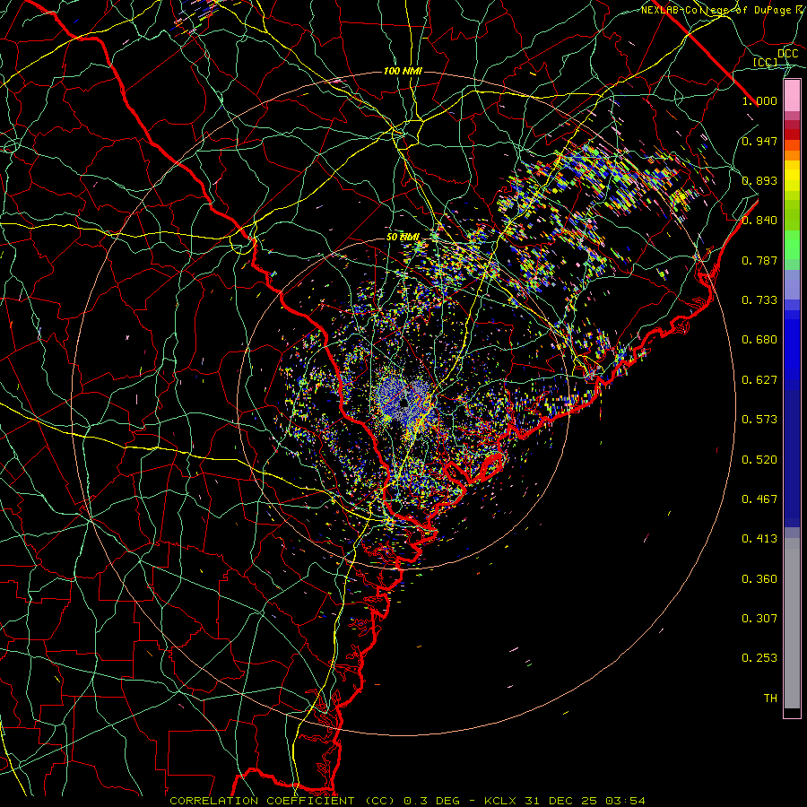
Task: Select the 0.627 legend value
Action: coord(759,380)
